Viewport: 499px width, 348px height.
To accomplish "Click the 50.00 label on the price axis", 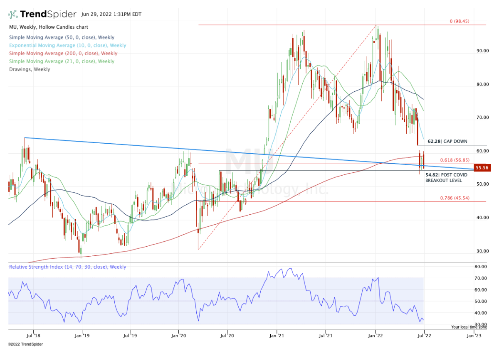I will pyautogui.click(x=483, y=184).
